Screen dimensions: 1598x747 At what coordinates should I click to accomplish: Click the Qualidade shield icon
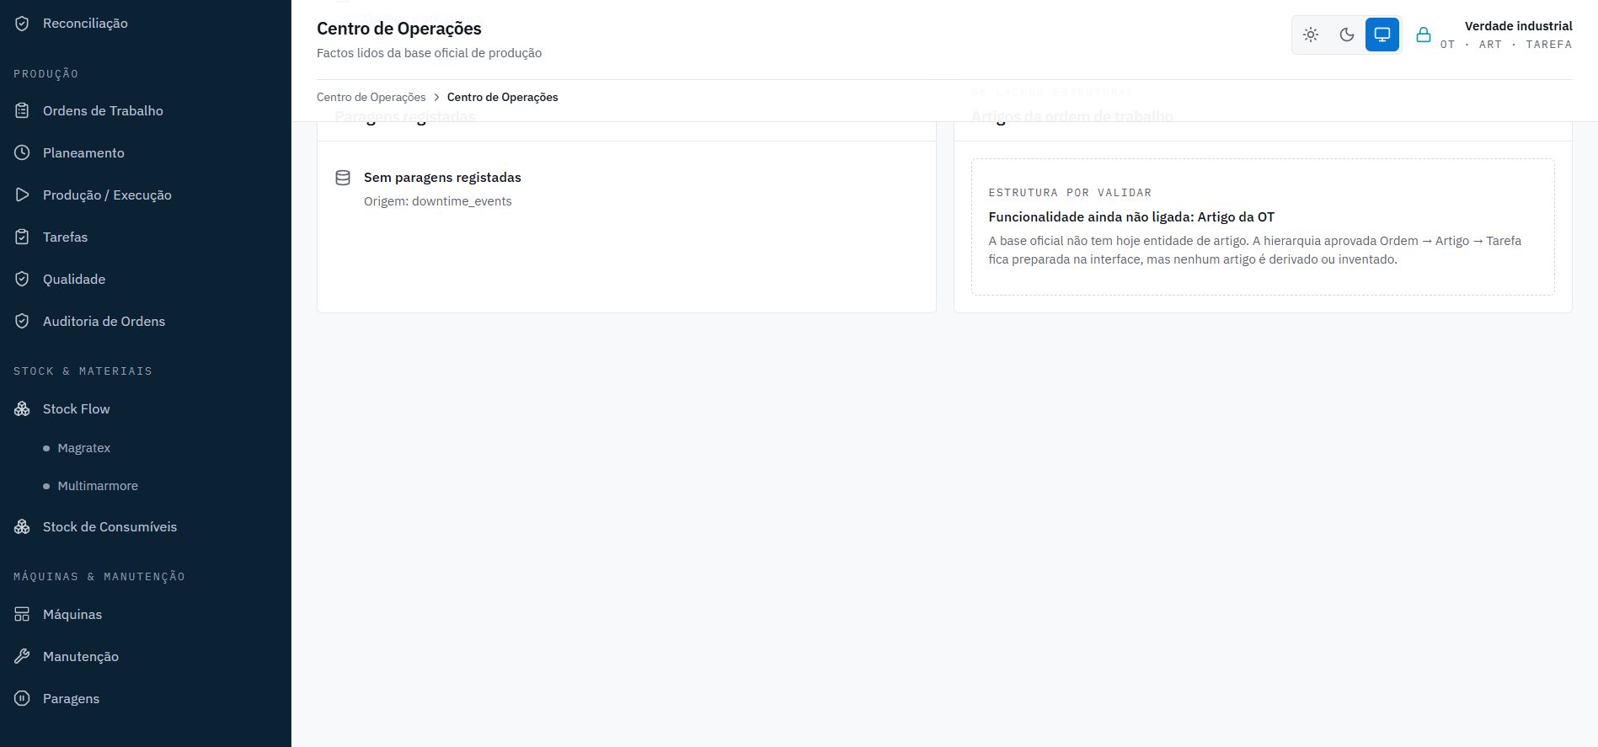[x=22, y=280]
